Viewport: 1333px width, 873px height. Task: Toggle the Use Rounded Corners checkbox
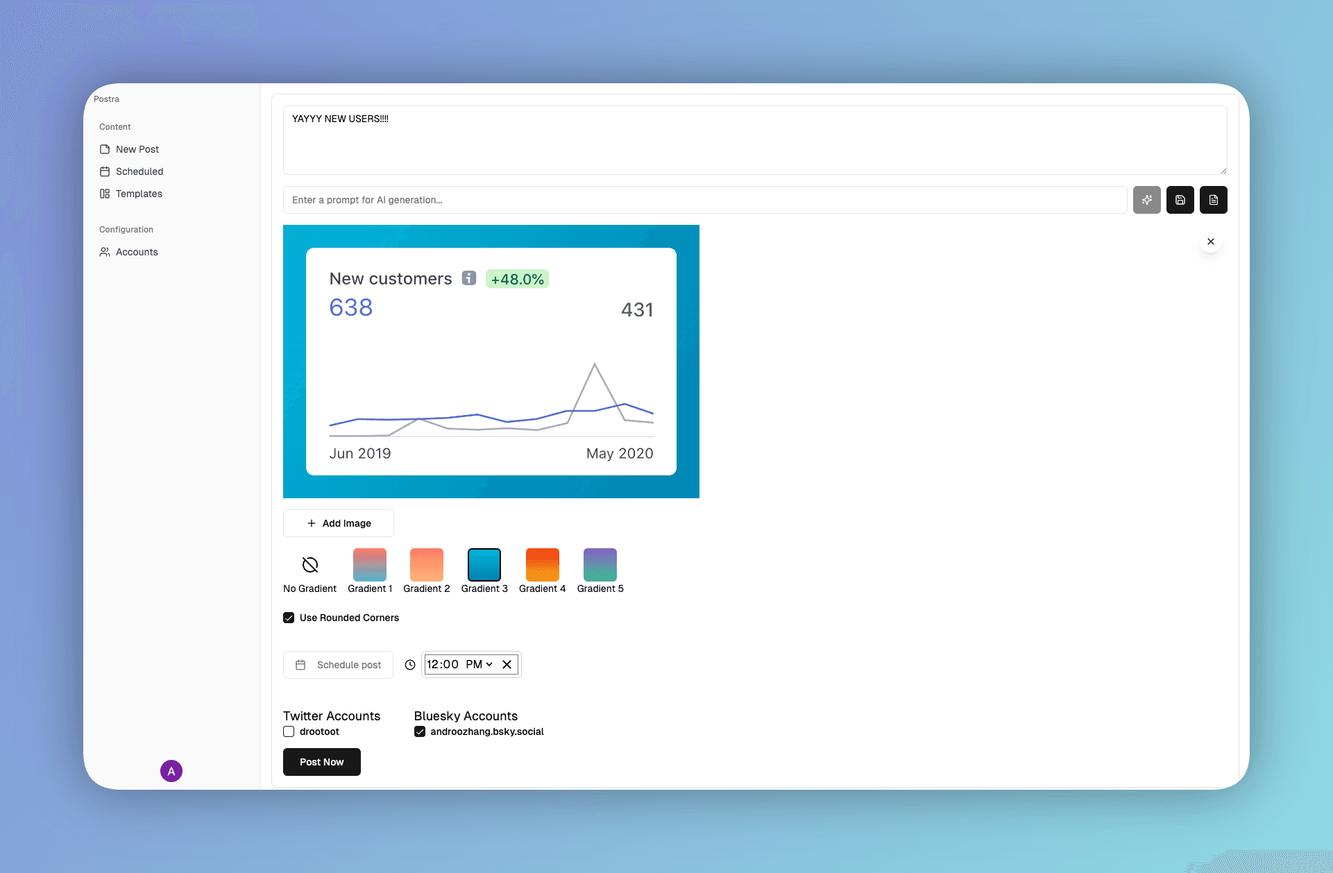tap(289, 617)
